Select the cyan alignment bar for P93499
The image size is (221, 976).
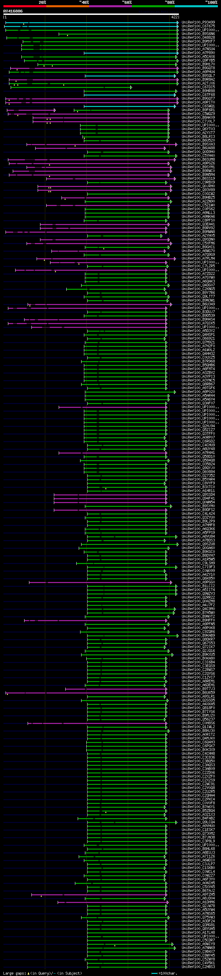(92, 23)
